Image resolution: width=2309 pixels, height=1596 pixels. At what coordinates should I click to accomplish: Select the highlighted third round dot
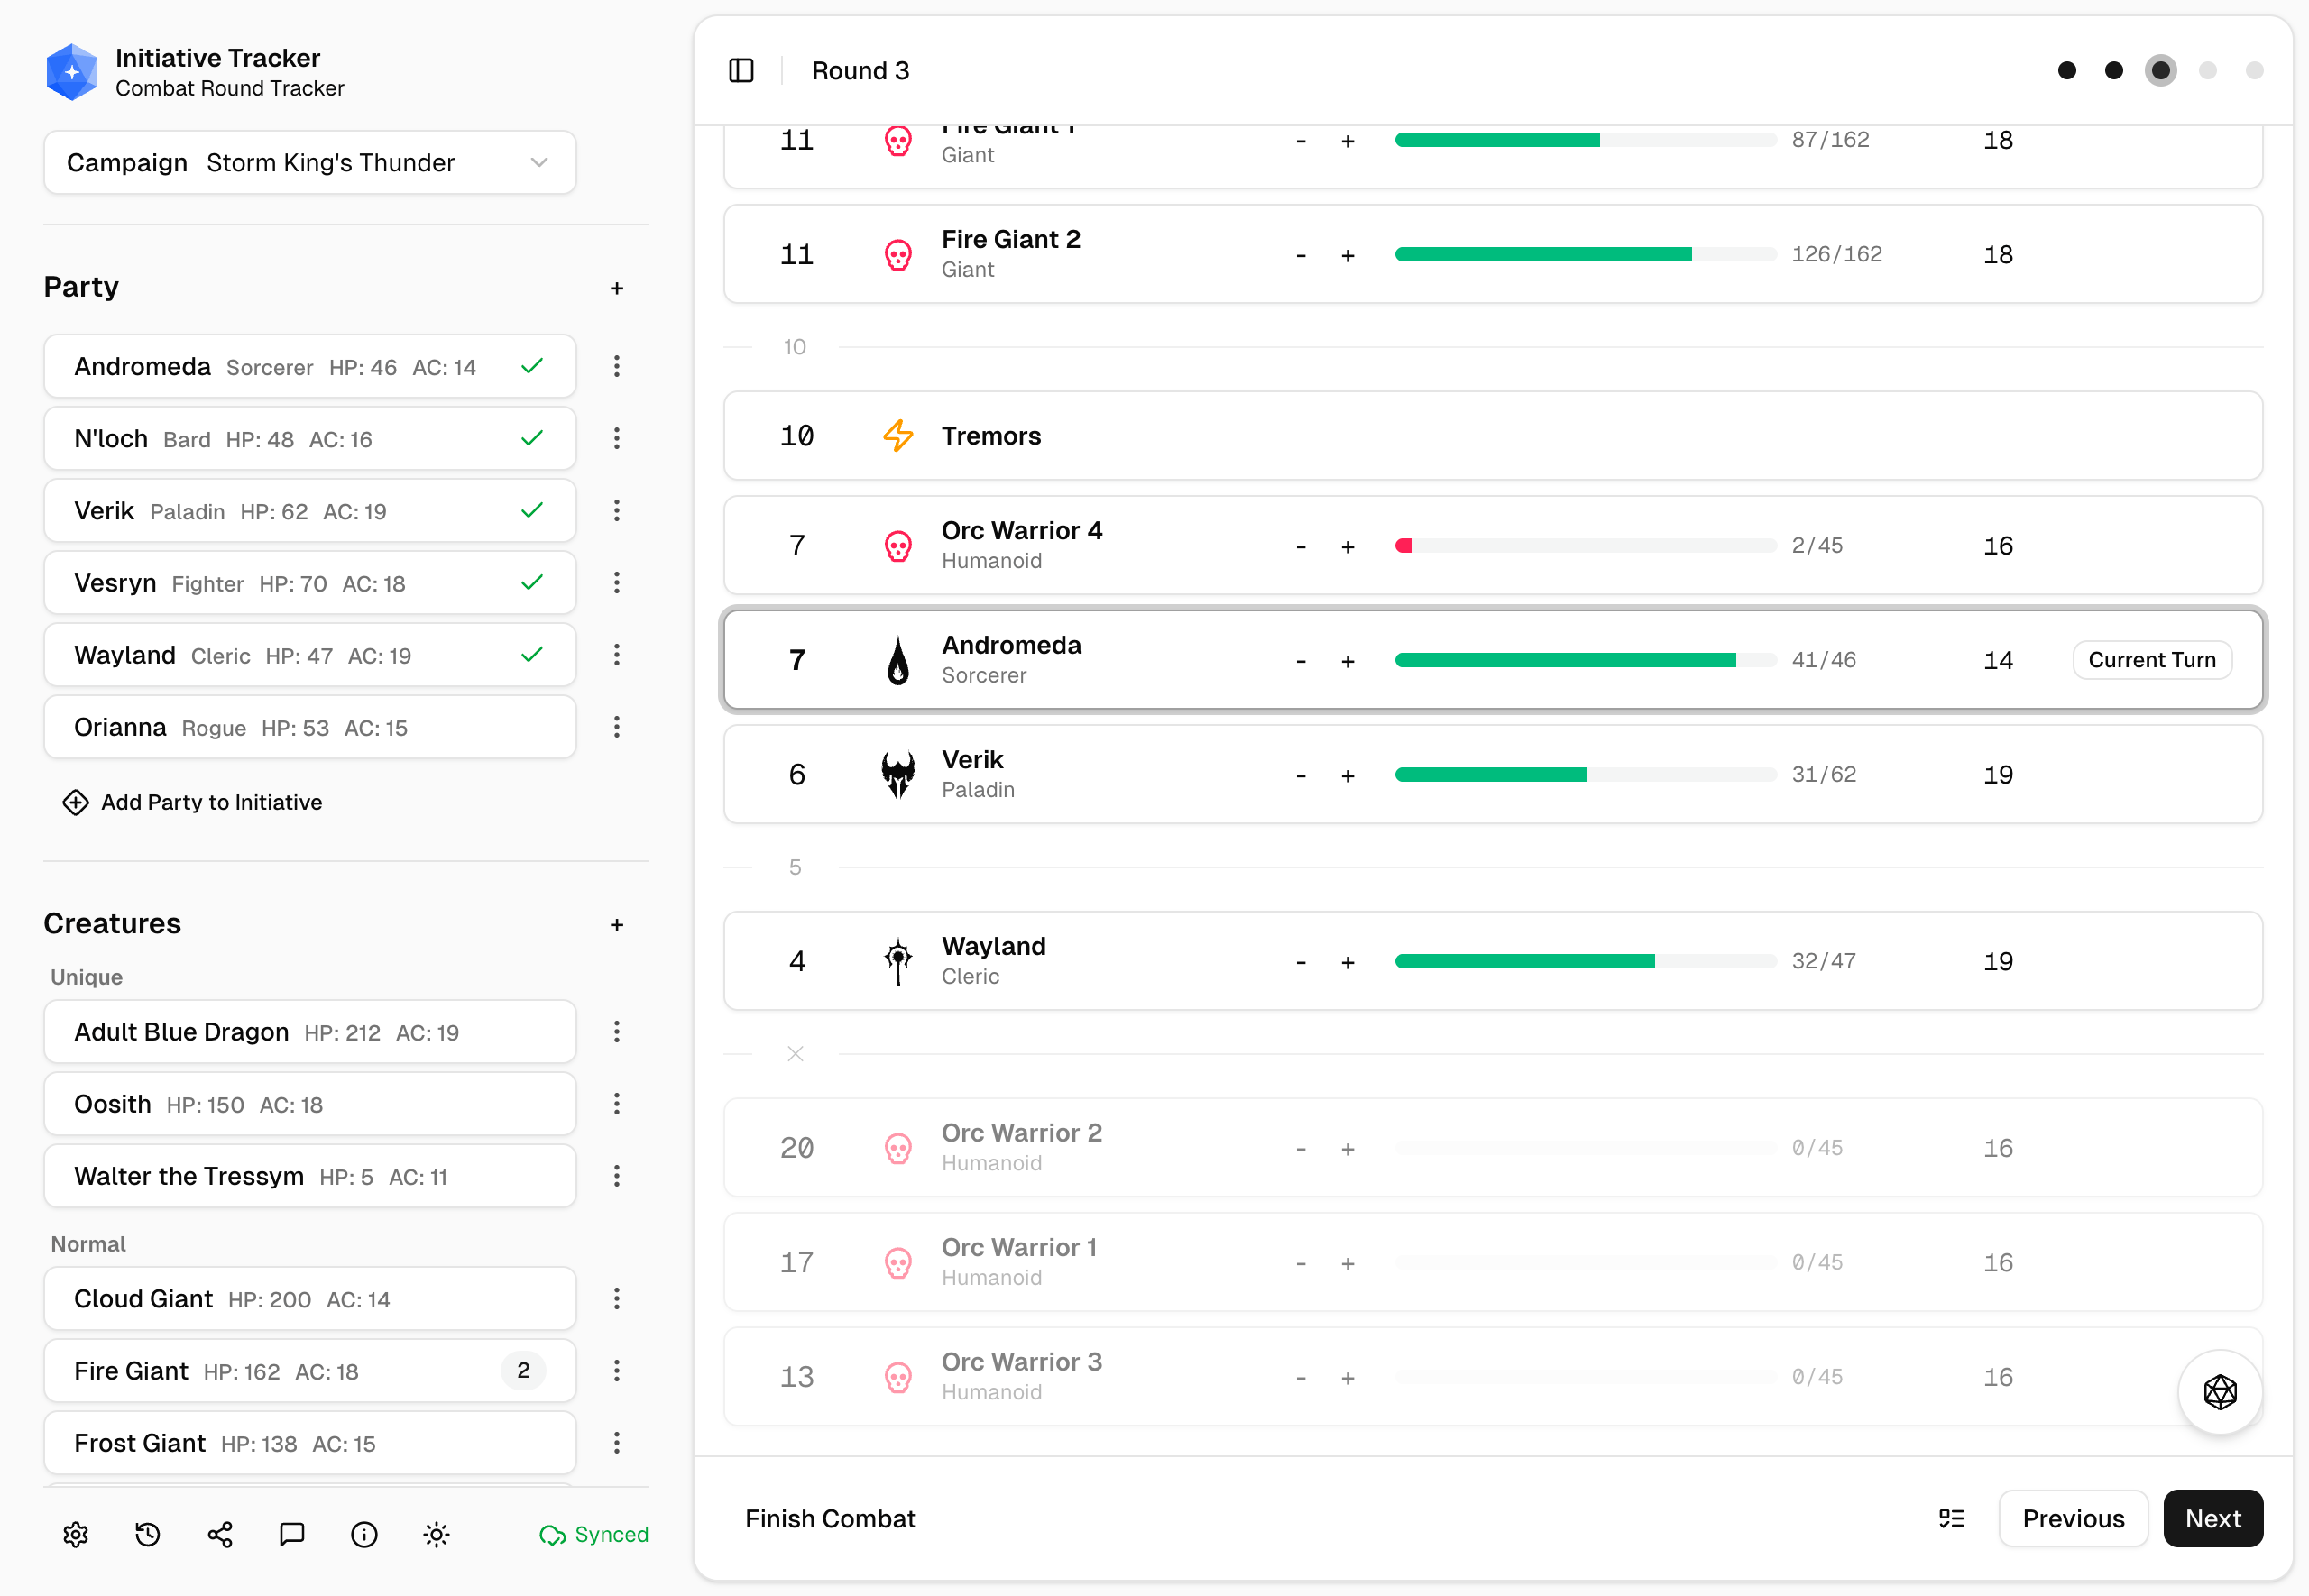tap(2161, 71)
